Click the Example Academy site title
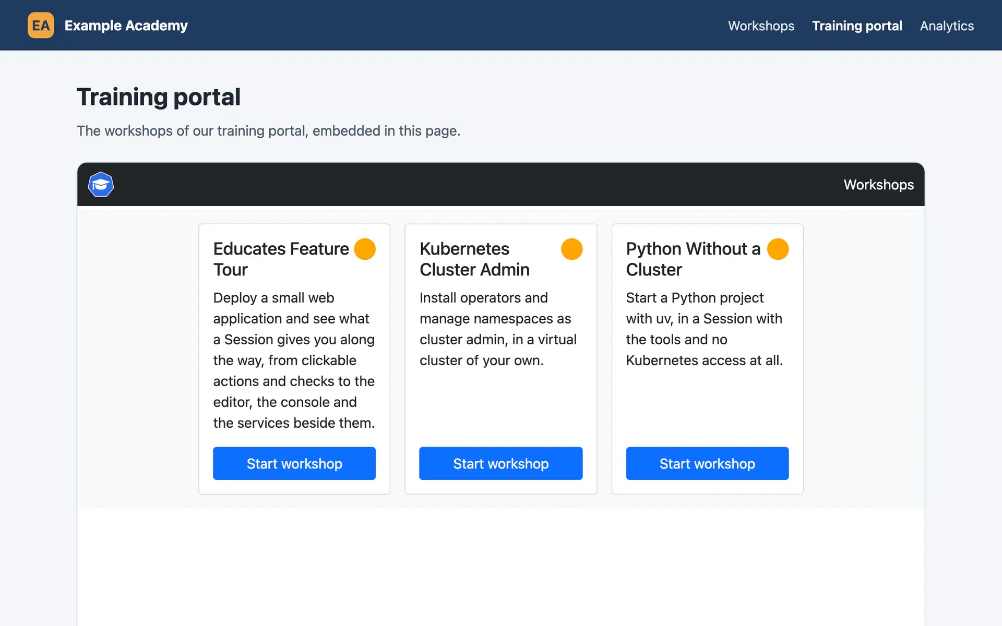1002x626 pixels. 126,26
